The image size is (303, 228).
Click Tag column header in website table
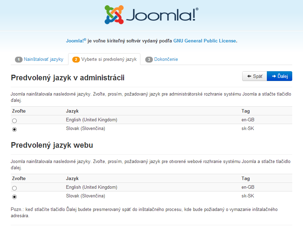point(246,178)
